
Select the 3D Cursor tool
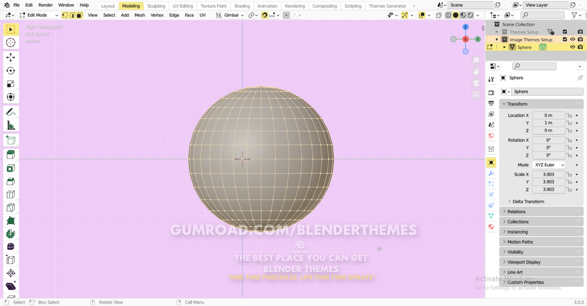tap(11, 43)
